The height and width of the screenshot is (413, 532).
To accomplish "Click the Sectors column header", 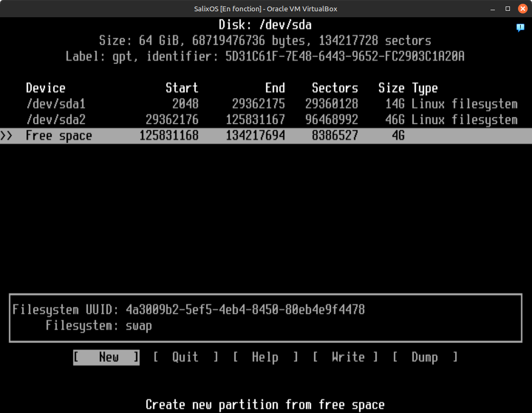I will click(335, 88).
